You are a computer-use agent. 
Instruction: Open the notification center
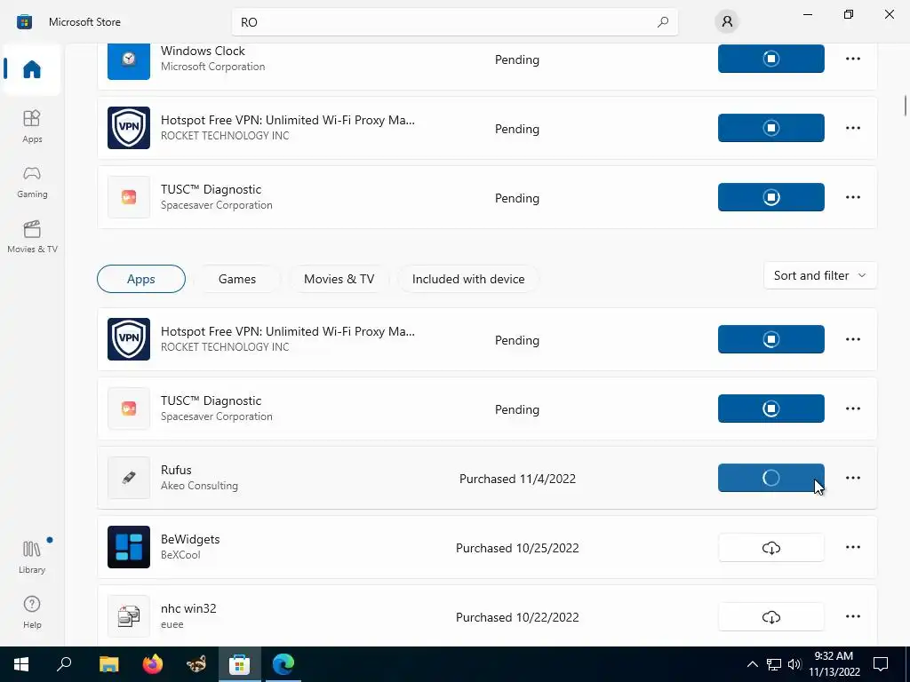tap(881, 664)
